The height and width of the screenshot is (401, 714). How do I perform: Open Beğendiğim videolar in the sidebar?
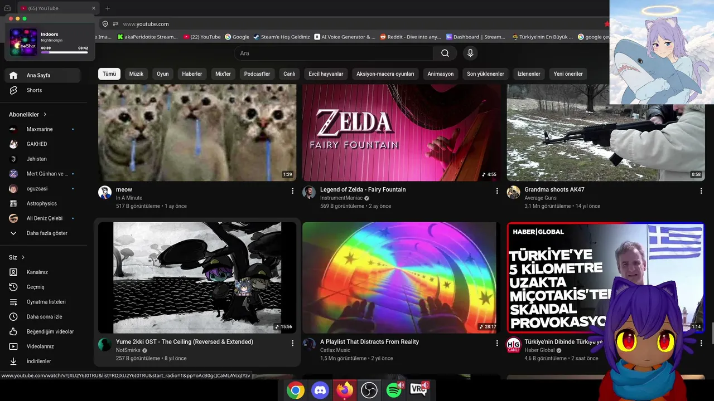(x=42, y=331)
